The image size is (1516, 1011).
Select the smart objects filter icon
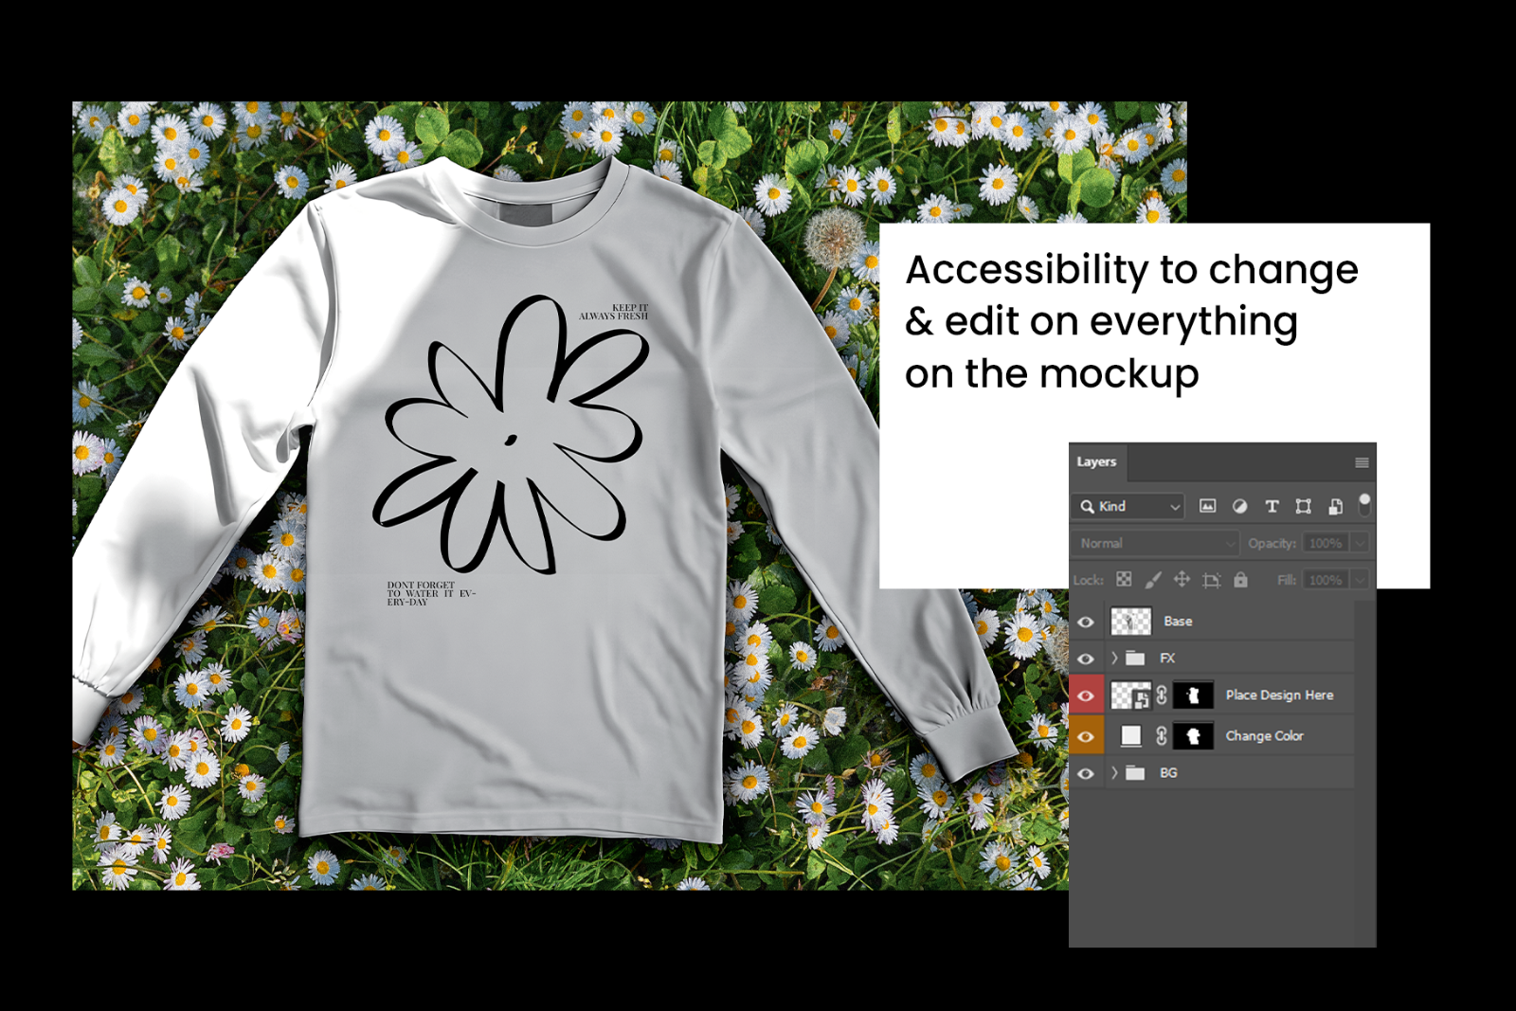click(x=1336, y=507)
